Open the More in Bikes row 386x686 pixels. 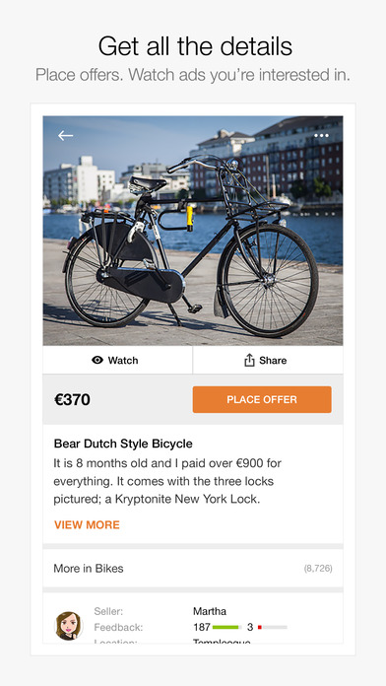coord(193,569)
